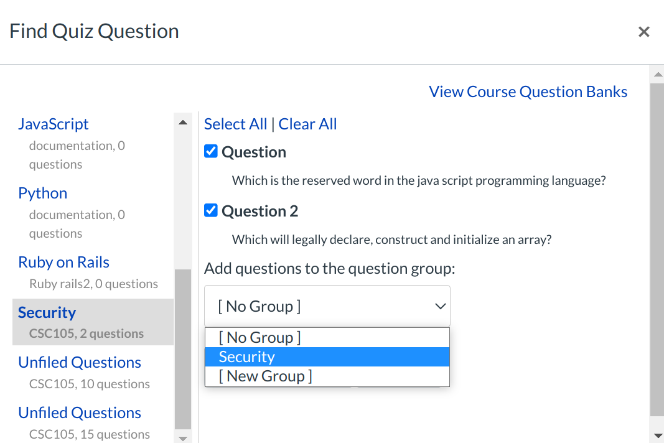This screenshot has width=664, height=443.
Task: Open the Python question bank
Action: (x=42, y=193)
